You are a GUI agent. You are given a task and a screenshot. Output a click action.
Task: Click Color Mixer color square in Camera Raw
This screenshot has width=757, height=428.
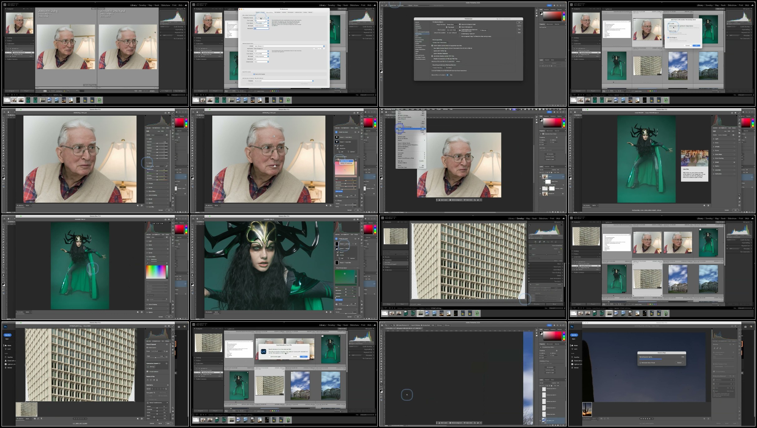(156, 272)
